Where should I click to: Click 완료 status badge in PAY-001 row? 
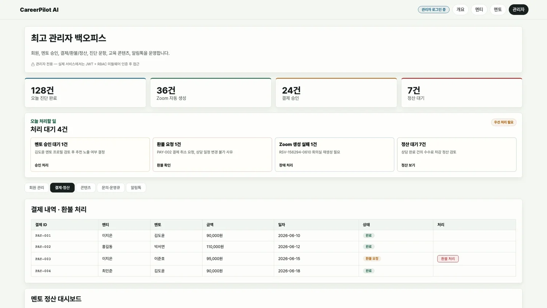coord(368,236)
